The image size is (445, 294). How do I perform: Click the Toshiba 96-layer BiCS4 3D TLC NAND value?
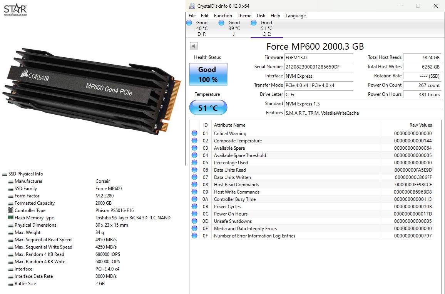133,218
